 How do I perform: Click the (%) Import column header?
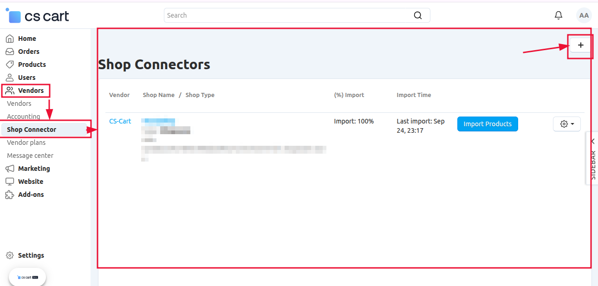tap(349, 95)
